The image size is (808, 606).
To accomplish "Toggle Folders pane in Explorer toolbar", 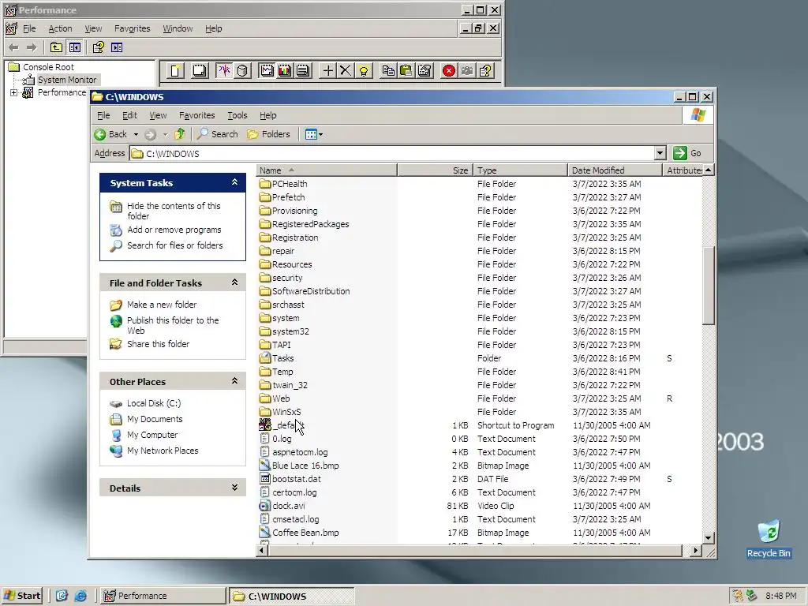I will [268, 134].
